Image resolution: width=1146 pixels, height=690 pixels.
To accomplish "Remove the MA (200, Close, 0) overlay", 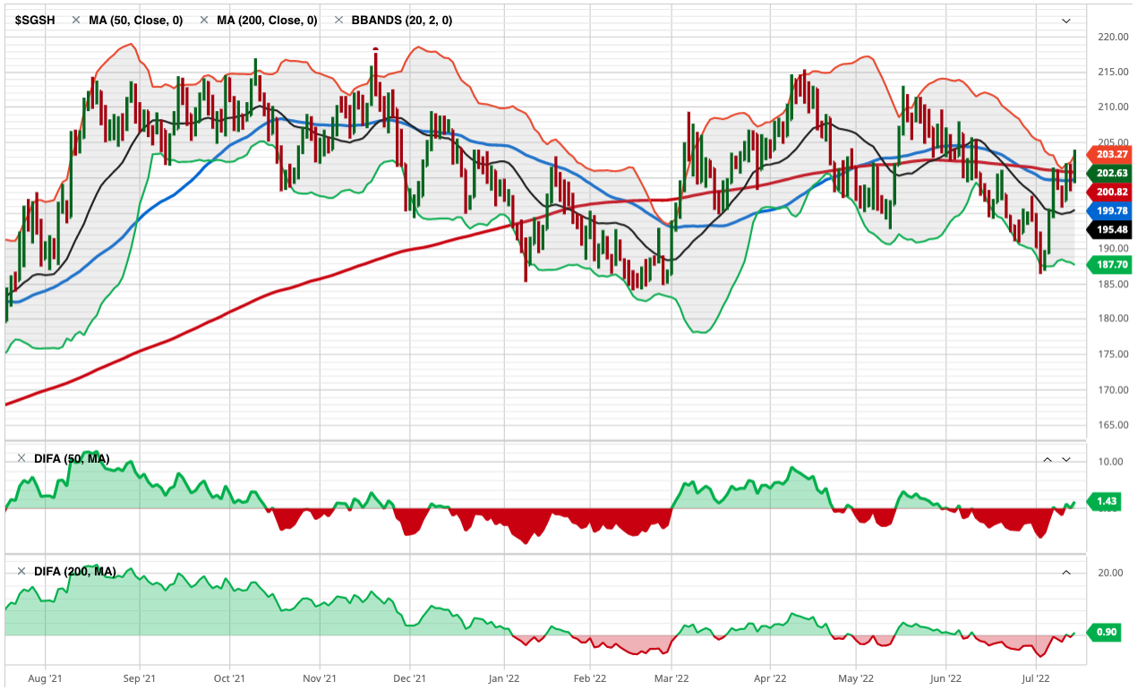I will pos(204,20).
